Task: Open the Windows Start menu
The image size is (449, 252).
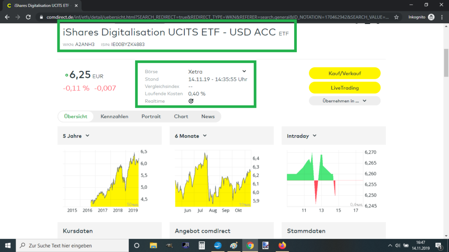Action: point(8,245)
